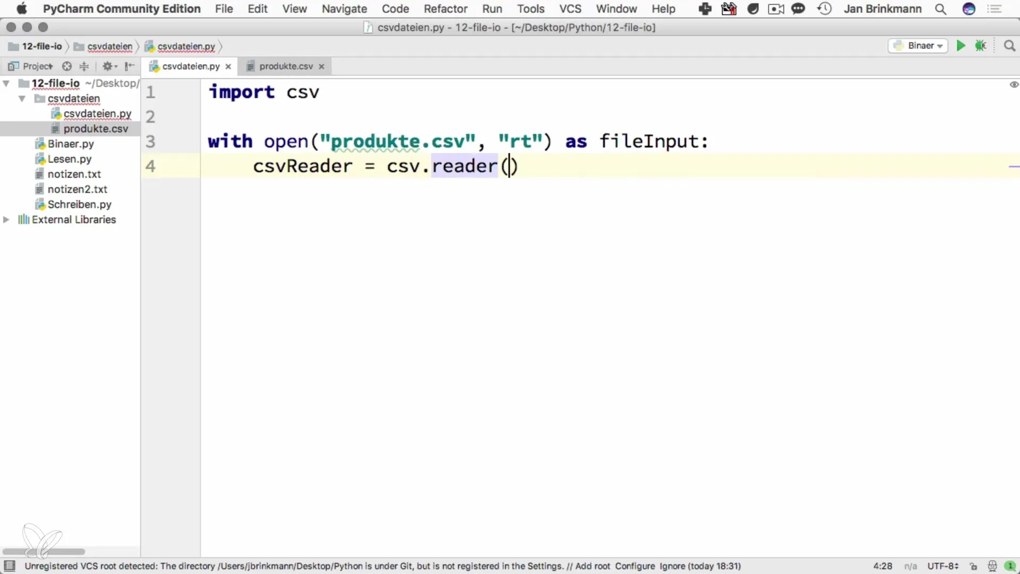Open the Apple menu

(x=21, y=9)
